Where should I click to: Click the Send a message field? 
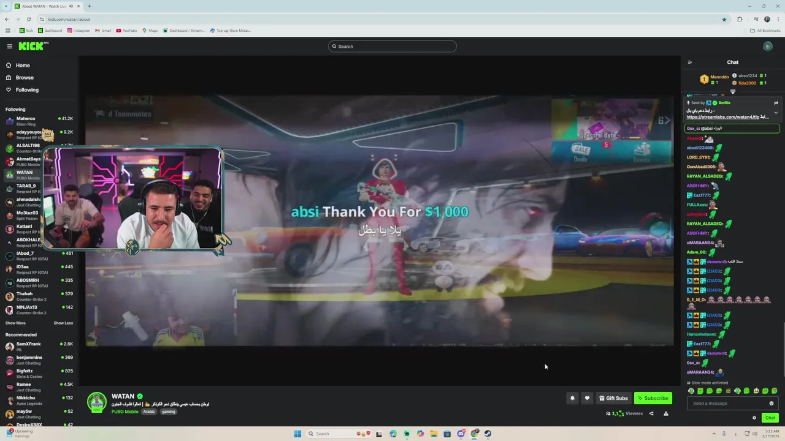(x=728, y=403)
